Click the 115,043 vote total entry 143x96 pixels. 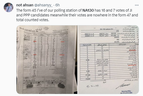pyautogui.click(x=88, y=79)
